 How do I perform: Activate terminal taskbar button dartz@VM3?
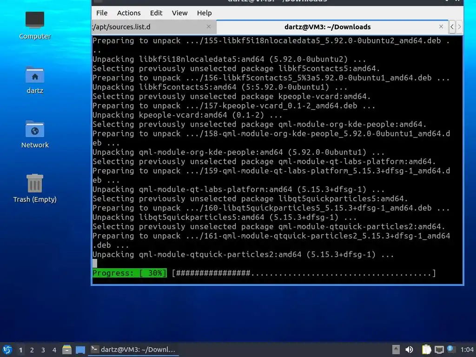click(x=133, y=350)
